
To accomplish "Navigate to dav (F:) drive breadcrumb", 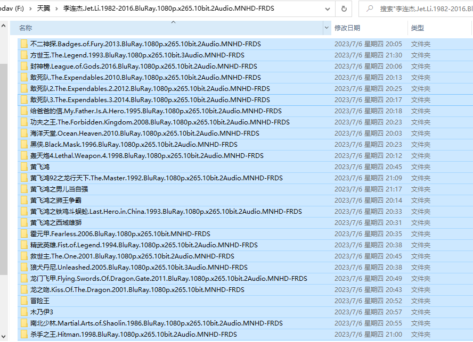I will [x=12, y=9].
